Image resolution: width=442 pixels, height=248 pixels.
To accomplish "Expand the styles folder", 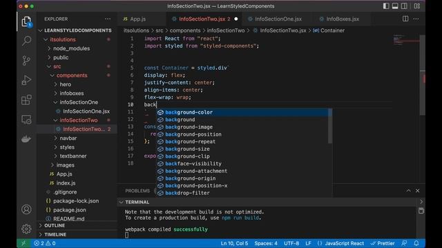I will [67, 147].
